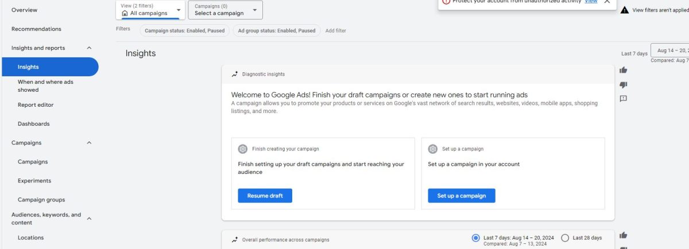Click thumbs up on Overall performance card
Screen dimensions: 689x249
coord(623,235)
